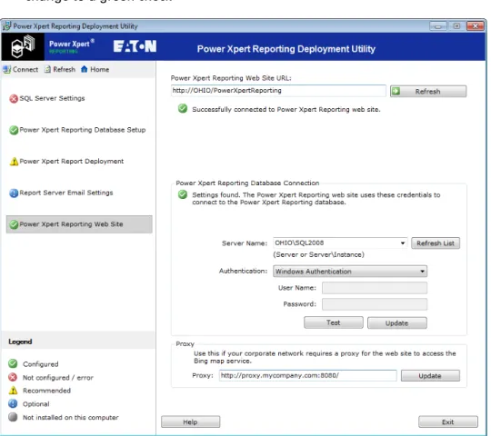Click the Optional legend blue icon

coord(13,404)
